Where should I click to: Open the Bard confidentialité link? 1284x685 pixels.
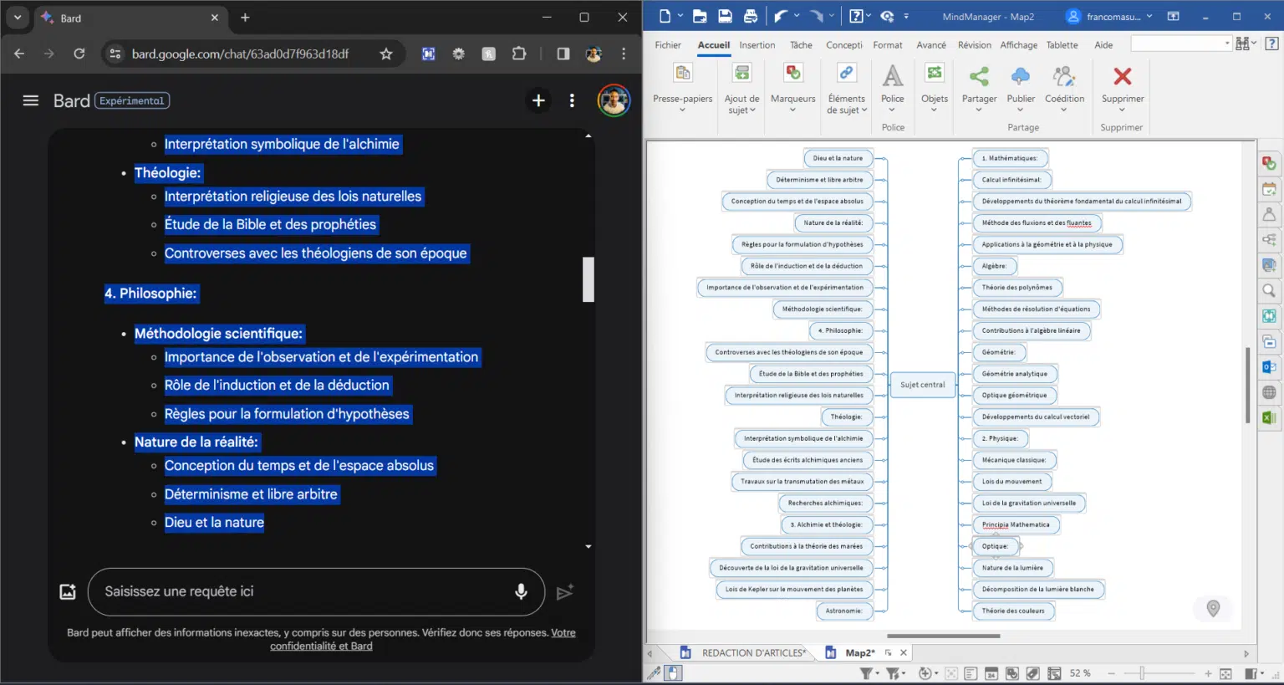click(x=321, y=646)
